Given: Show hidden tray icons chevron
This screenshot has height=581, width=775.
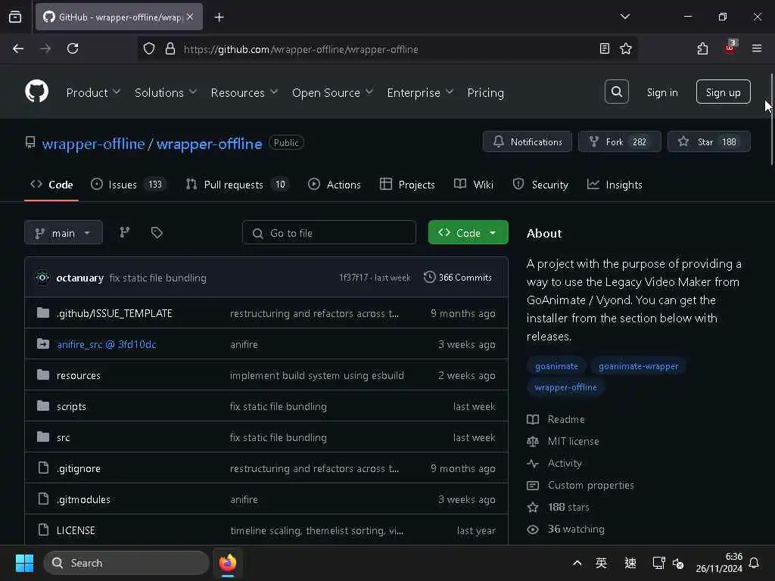Looking at the screenshot, I should [x=577, y=563].
